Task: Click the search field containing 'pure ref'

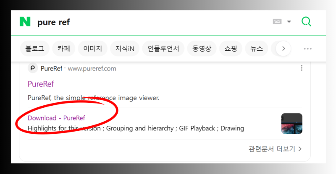Action: coord(150,22)
